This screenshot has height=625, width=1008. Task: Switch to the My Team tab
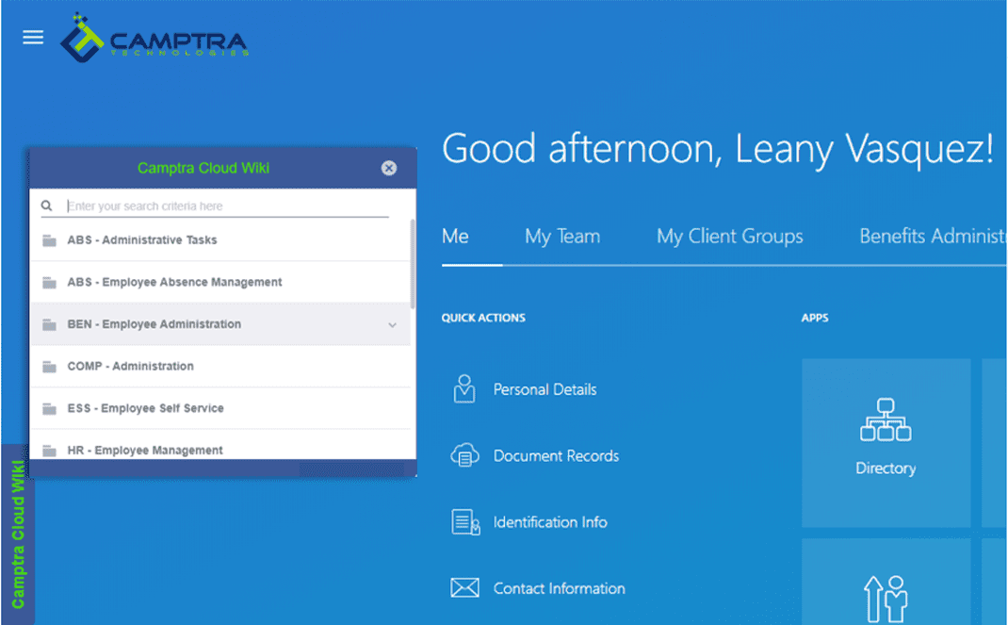tap(561, 237)
